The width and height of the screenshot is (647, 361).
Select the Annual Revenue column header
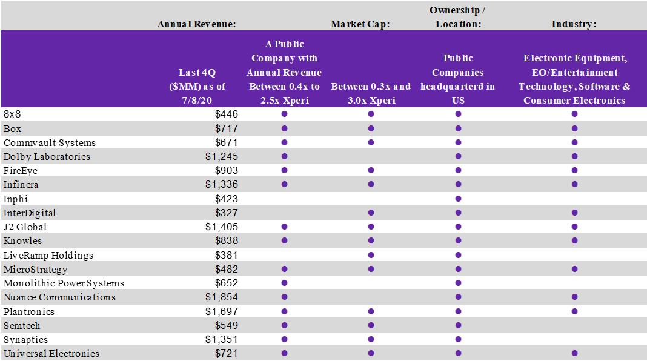pyautogui.click(x=196, y=24)
